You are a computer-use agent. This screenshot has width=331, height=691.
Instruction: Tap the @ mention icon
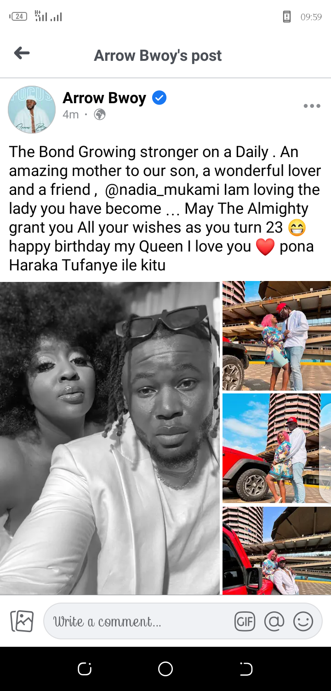[x=274, y=621]
